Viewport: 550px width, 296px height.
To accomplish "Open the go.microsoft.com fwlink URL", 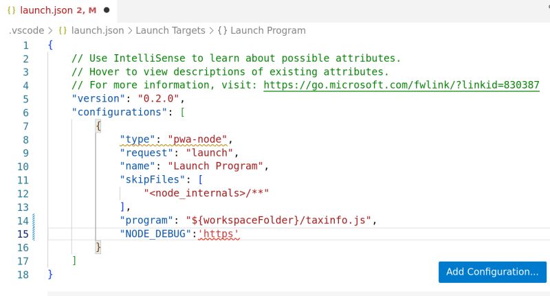I will [401, 85].
